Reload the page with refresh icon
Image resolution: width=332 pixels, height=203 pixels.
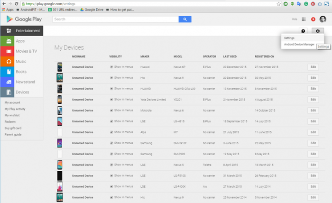(x=17, y=4)
